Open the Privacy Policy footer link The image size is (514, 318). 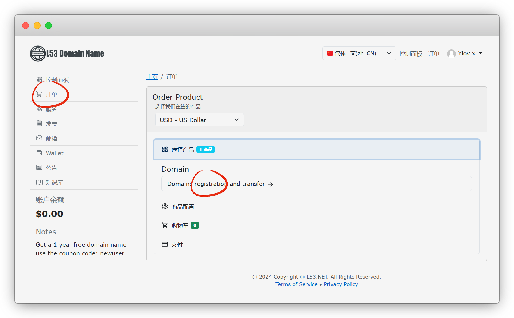[341, 284]
